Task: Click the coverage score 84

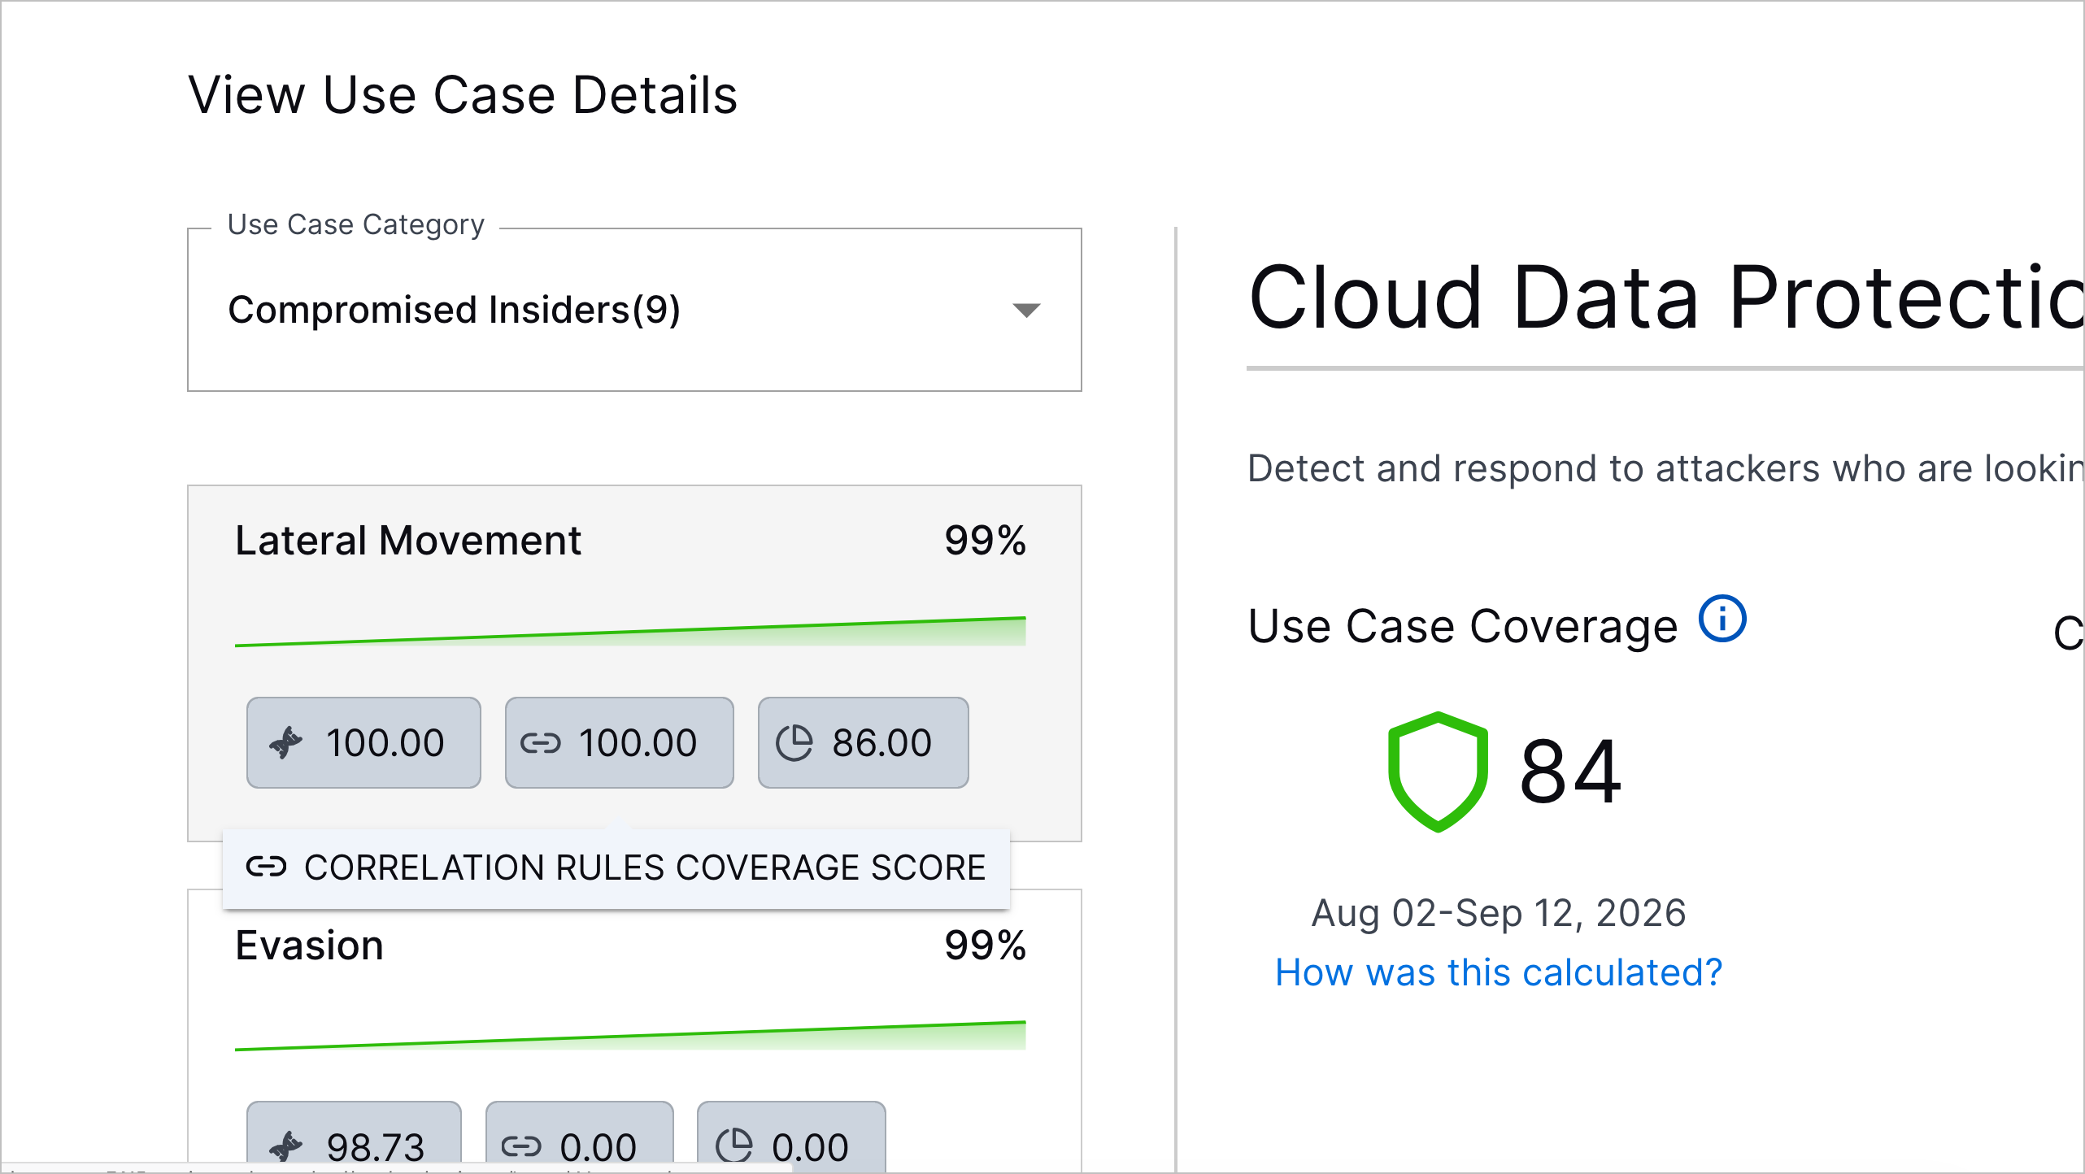Action: (1570, 772)
